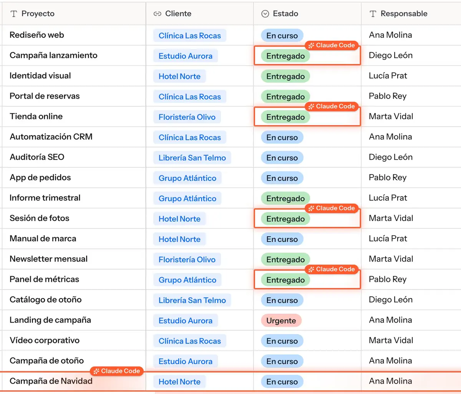This screenshot has width=461, height=394.
Task: Open the En curso status for Rediseño web
Action: click(282, 36)
